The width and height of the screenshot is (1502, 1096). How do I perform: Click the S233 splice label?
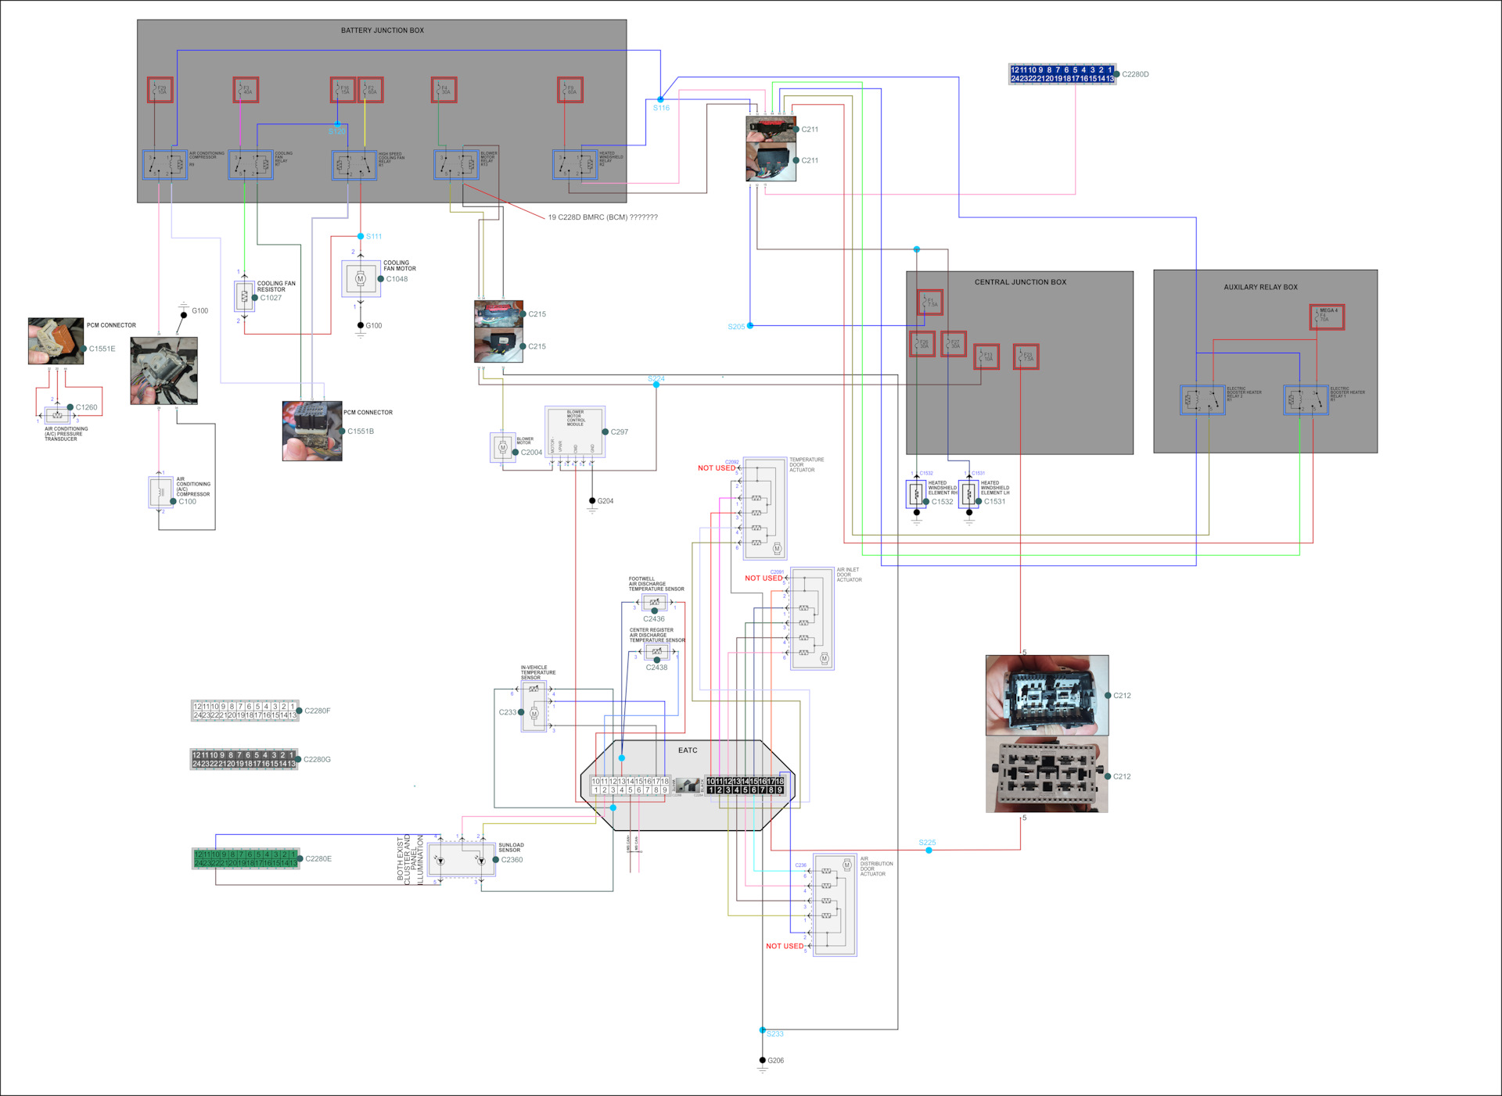(774, 1033)
